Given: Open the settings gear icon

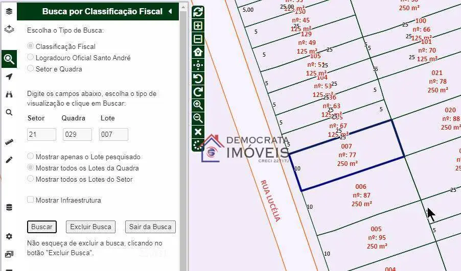Looking at the screenshot, I should tap(9, 236).
